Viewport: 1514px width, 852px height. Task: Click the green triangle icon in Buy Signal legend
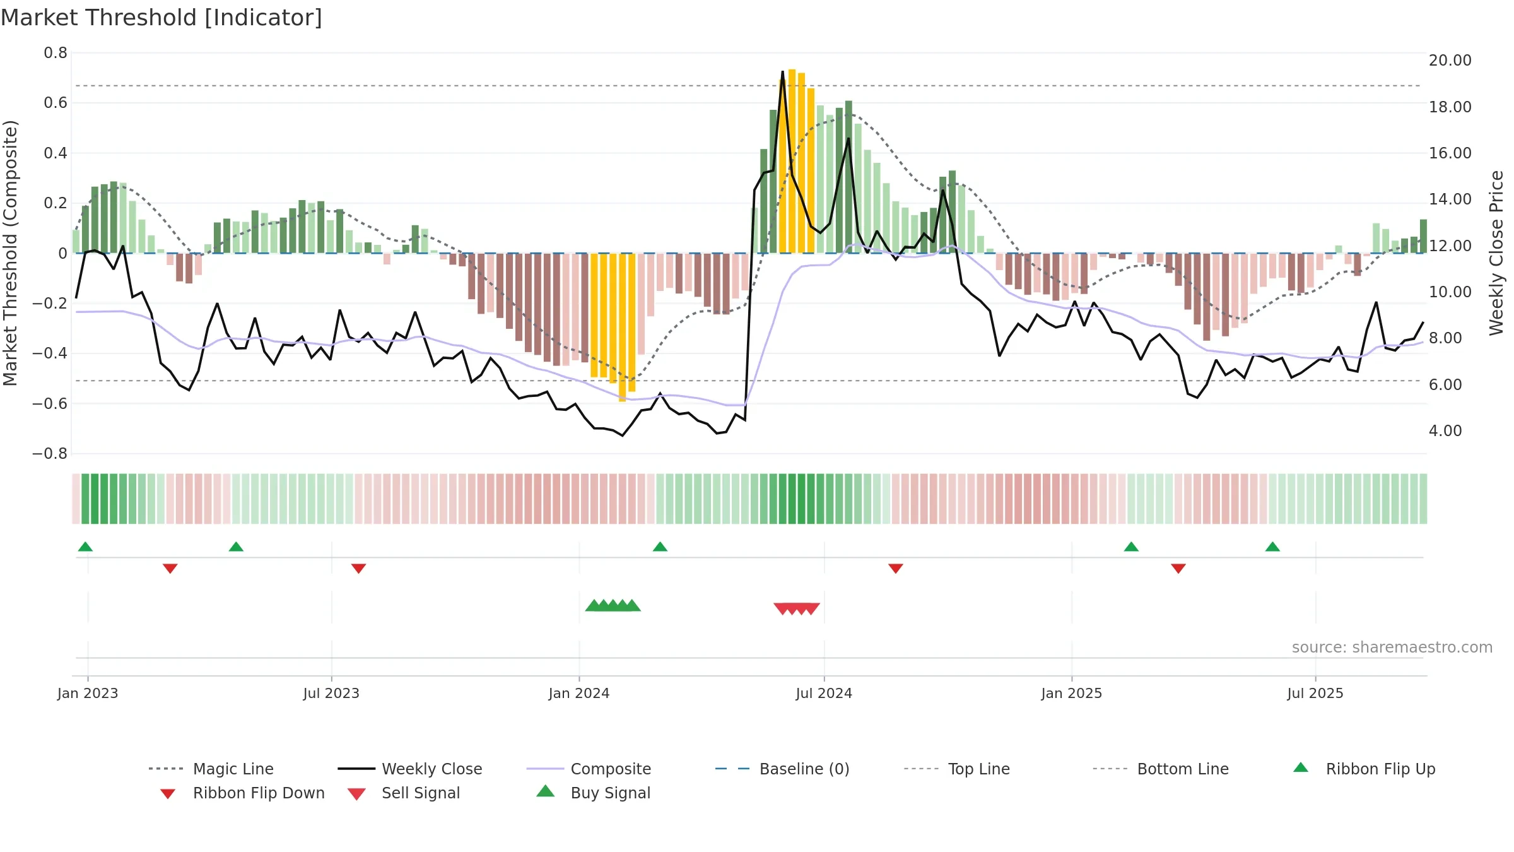click(545, 791)
